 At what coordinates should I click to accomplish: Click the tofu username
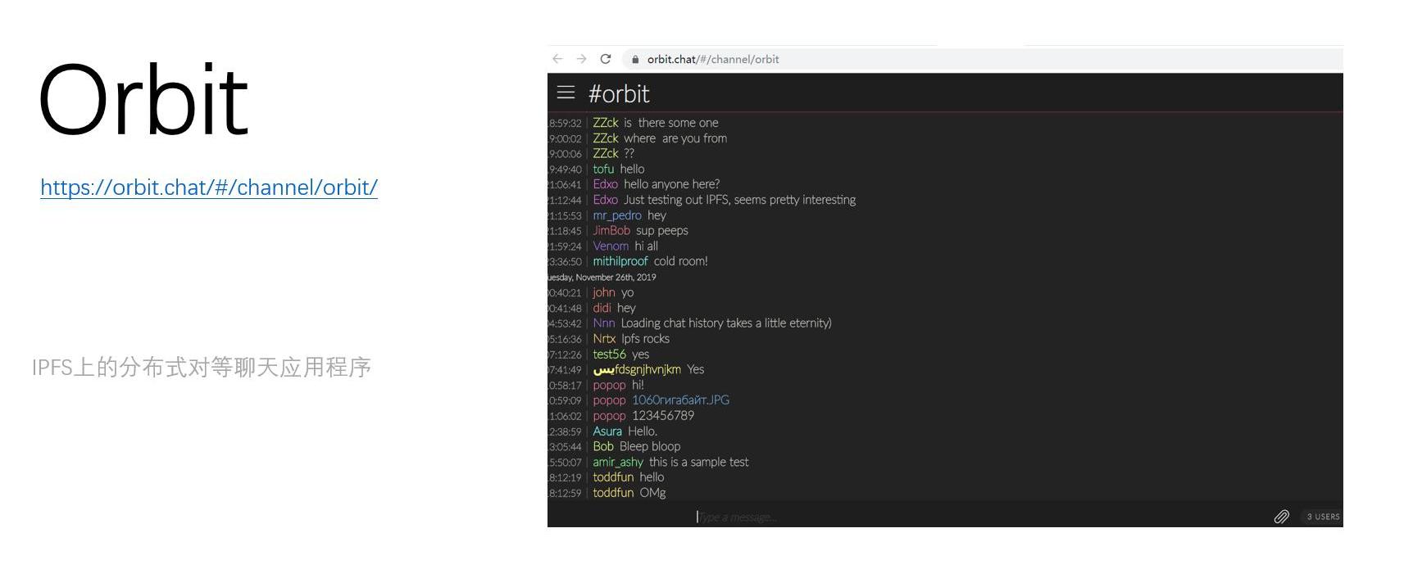point(603,169)
